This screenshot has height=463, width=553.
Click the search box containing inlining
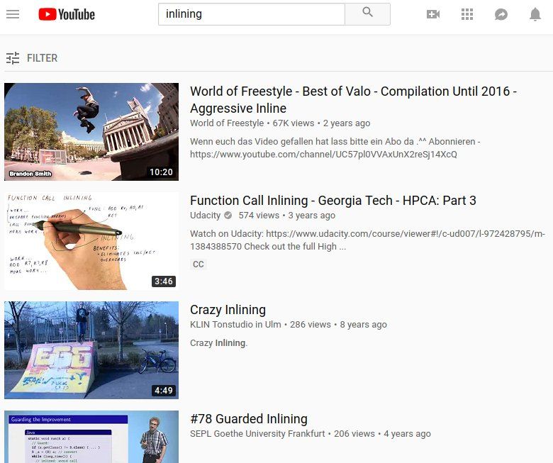252,14
